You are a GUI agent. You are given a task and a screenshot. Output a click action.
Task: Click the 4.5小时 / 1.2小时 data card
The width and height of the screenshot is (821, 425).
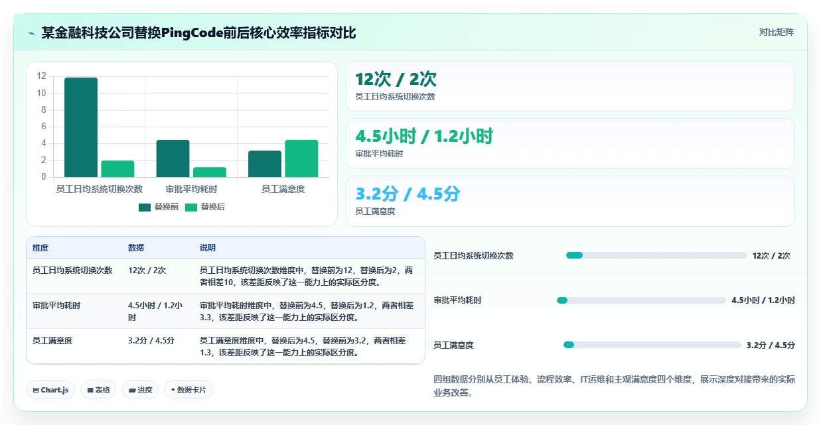tap(570, 143)
